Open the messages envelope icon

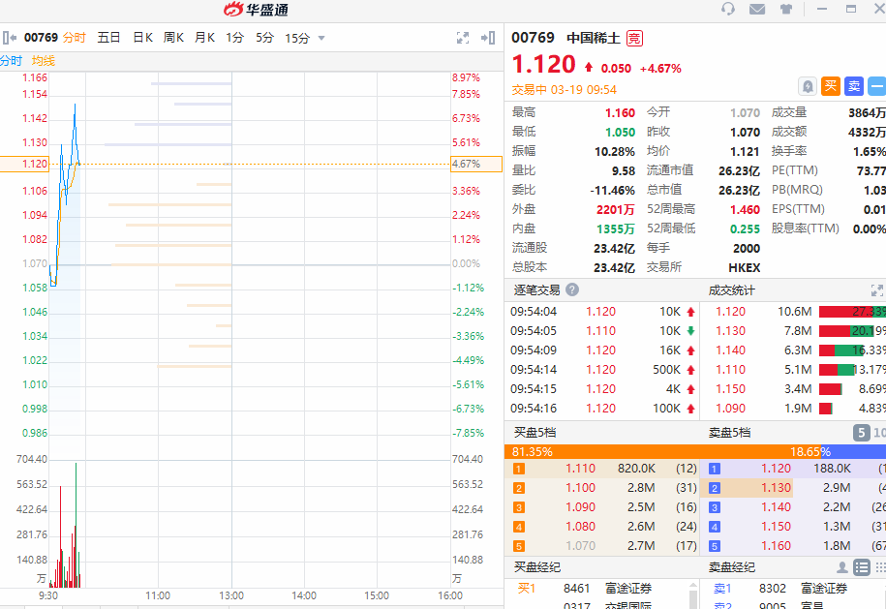[x=757, y=9]
